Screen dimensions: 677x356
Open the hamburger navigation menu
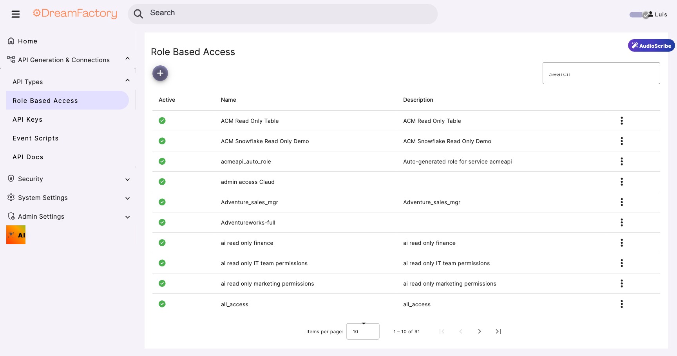point(16,14)
